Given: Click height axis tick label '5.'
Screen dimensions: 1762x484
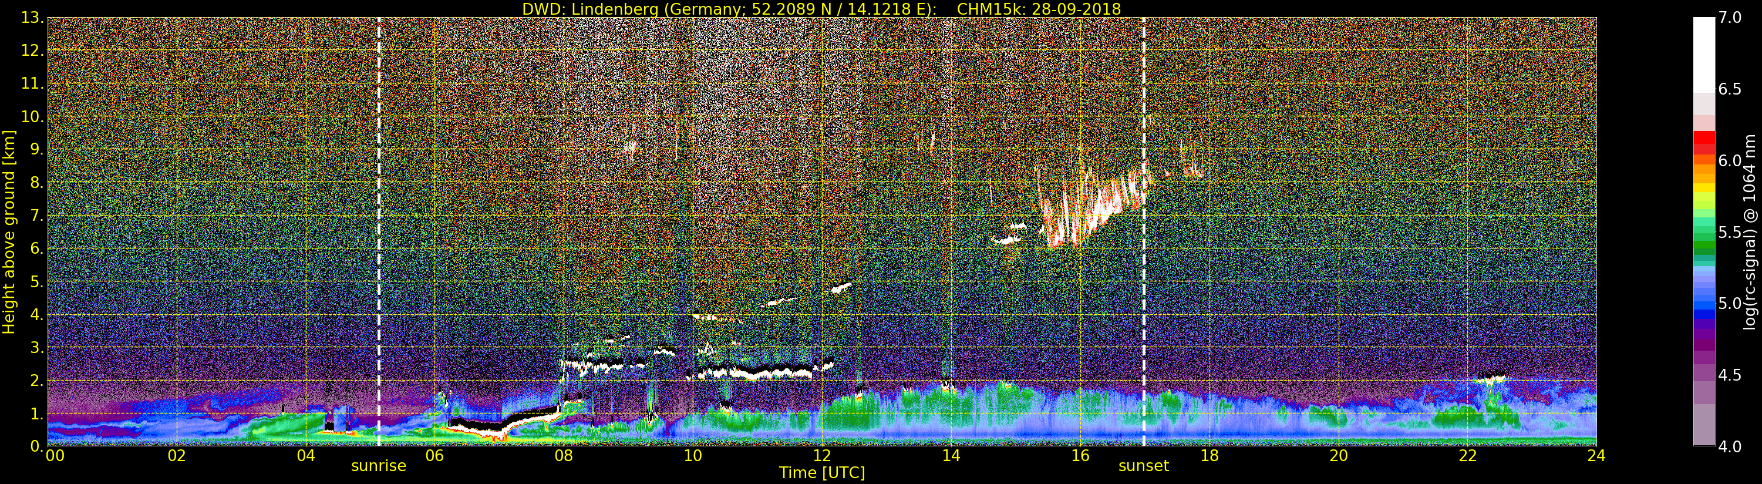Looking at the screenshot, I should 36,281.
